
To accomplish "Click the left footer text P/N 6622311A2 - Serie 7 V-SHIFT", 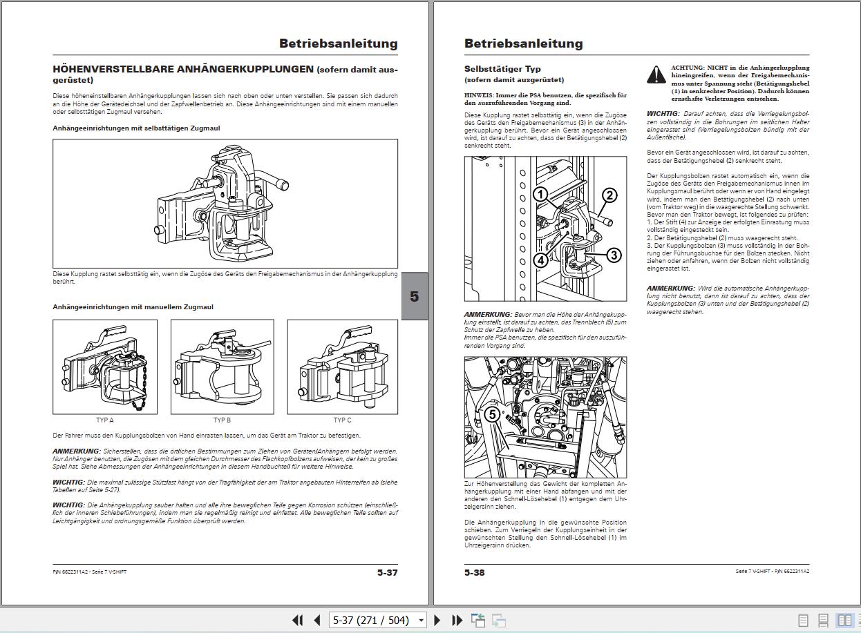I will pyautogui.click(x=90, y=572).
